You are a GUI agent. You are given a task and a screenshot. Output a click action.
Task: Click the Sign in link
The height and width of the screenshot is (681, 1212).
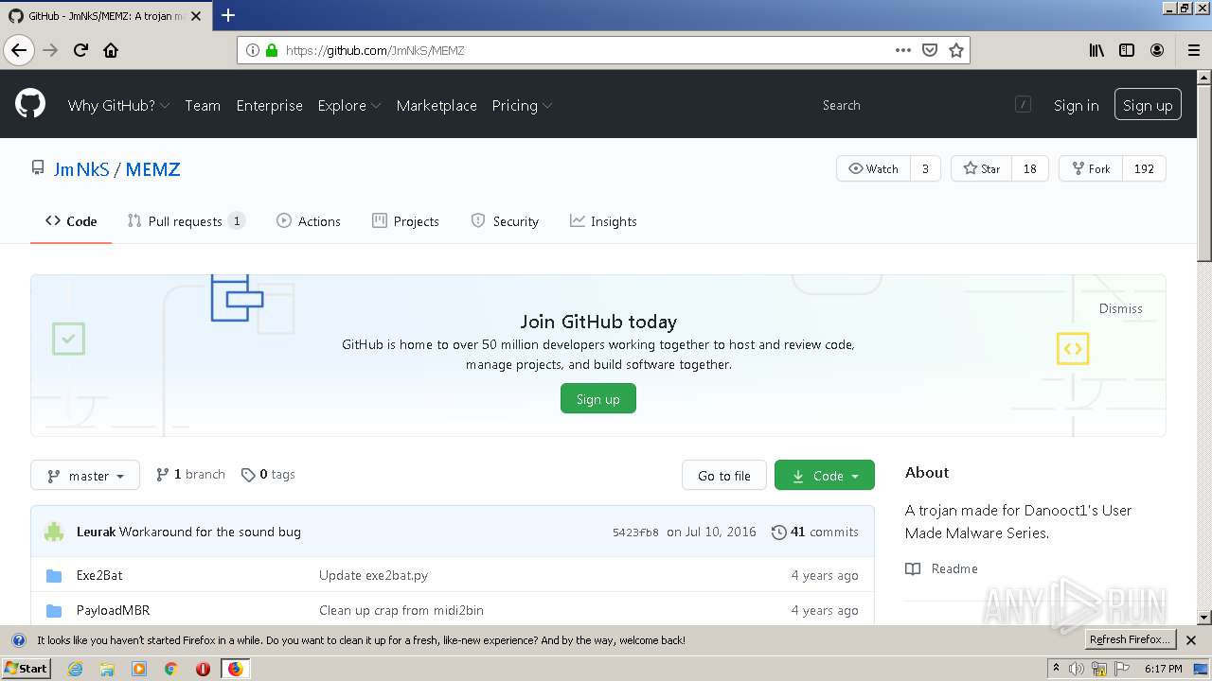click(1077, 105)
